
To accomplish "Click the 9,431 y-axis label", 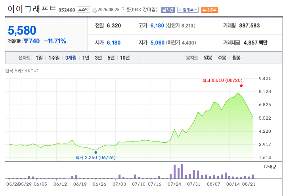I will click(265, 78).
